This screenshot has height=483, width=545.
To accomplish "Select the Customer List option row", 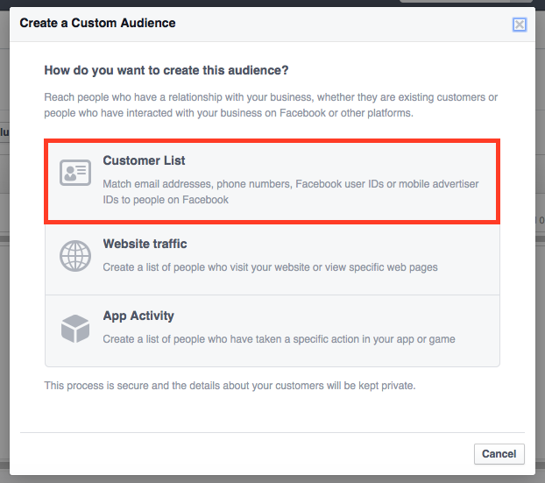I will click(272, 181).
